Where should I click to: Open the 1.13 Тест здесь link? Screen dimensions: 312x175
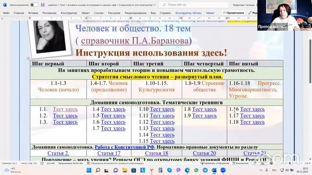pyautogui.click(x=162, y=128)
